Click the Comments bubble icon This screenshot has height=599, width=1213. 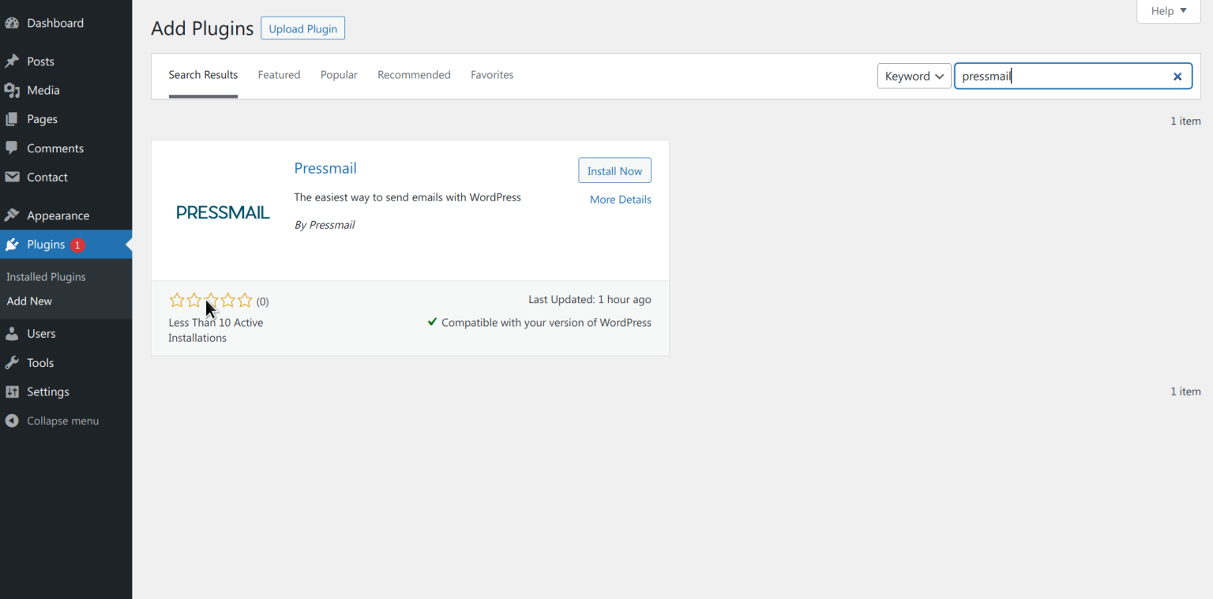(12, 148)
